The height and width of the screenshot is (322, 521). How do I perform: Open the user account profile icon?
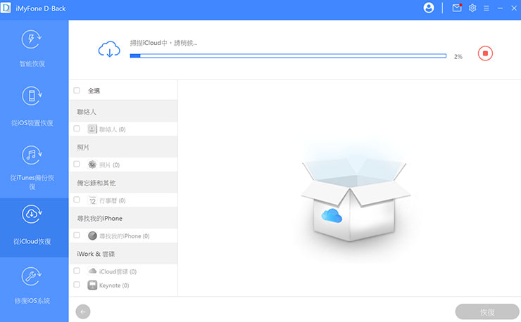pyautogui.click(x=429, y=8)
